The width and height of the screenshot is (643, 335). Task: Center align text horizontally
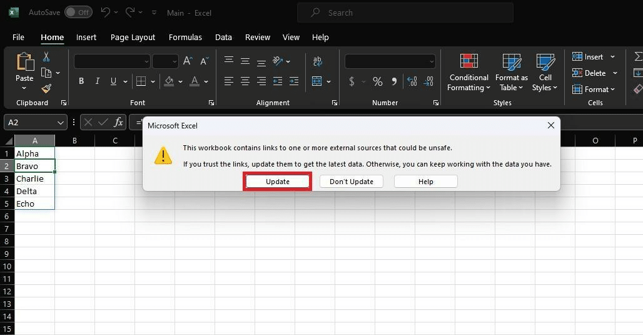coord(245,81)
